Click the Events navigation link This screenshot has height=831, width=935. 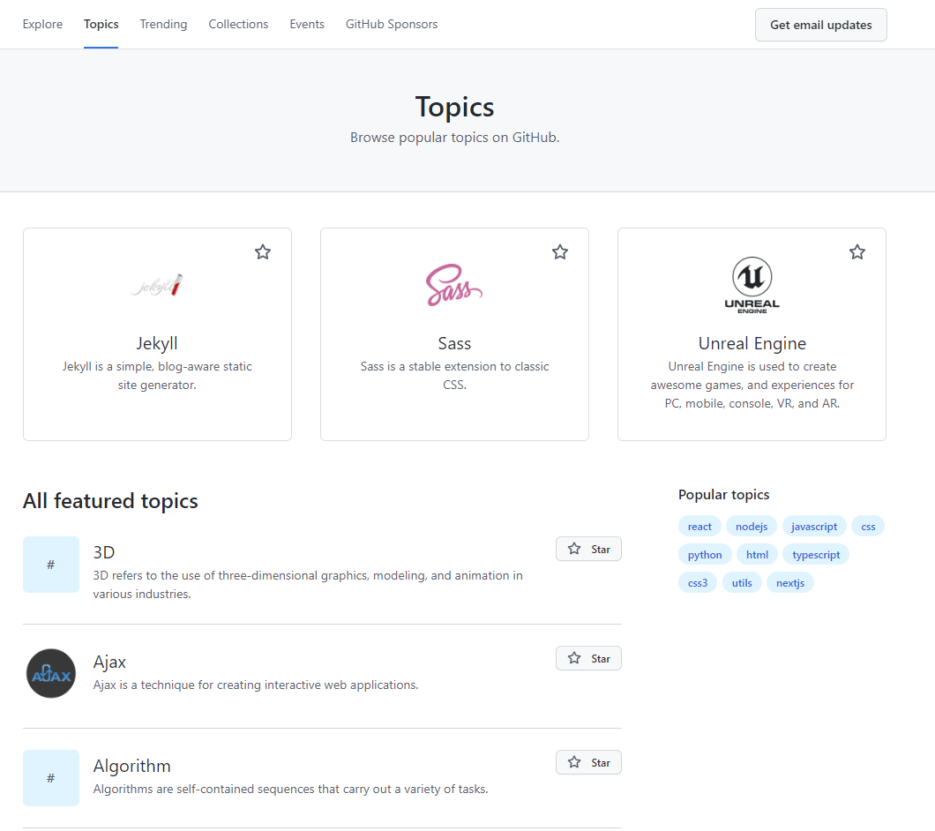point(306,24)
